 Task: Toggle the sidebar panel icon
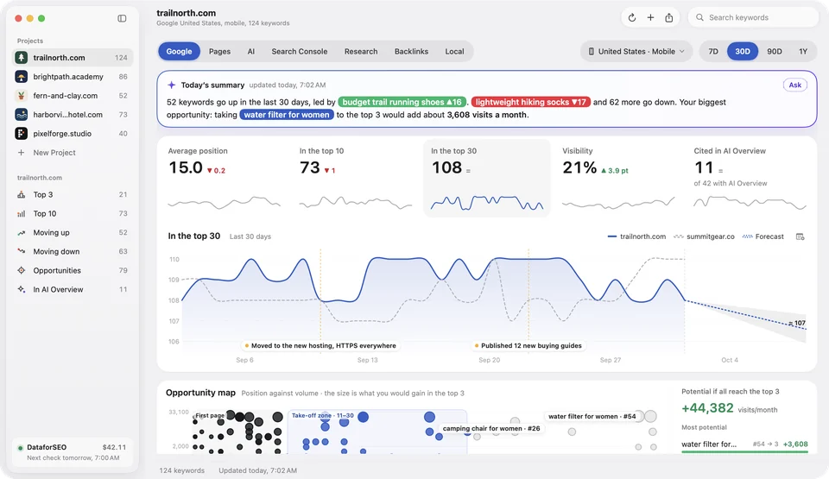pyautogui.click(x=122, y=18)
